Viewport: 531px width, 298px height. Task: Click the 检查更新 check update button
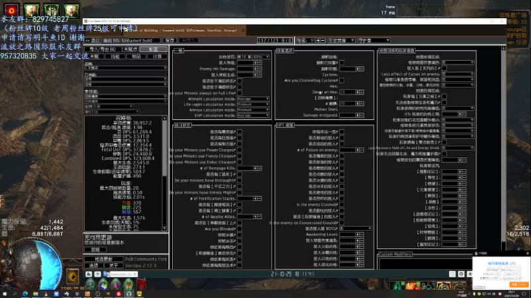(x=104, y=259)
